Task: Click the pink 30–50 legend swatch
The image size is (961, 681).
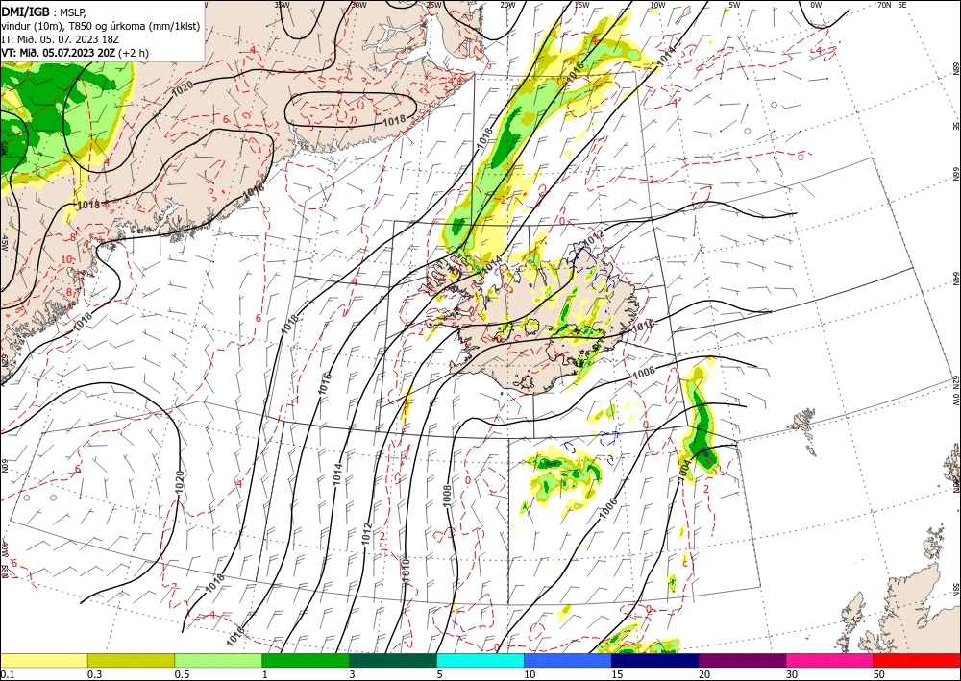Action: [x=829, y=660]
